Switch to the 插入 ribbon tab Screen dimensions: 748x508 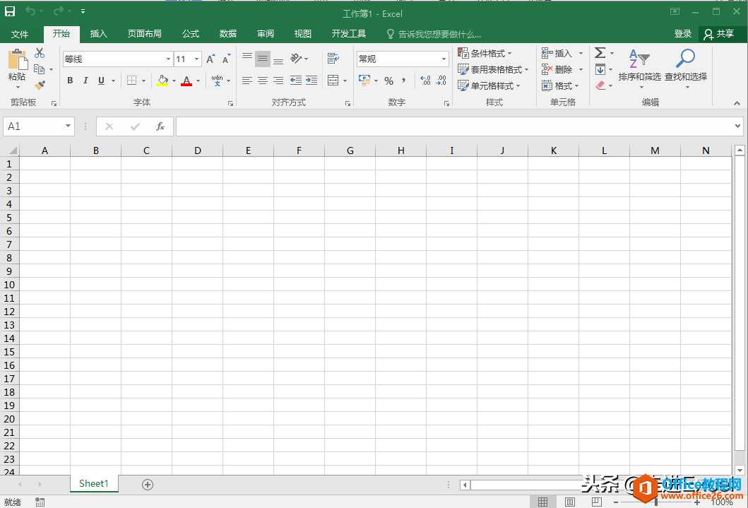coord(98,33)
